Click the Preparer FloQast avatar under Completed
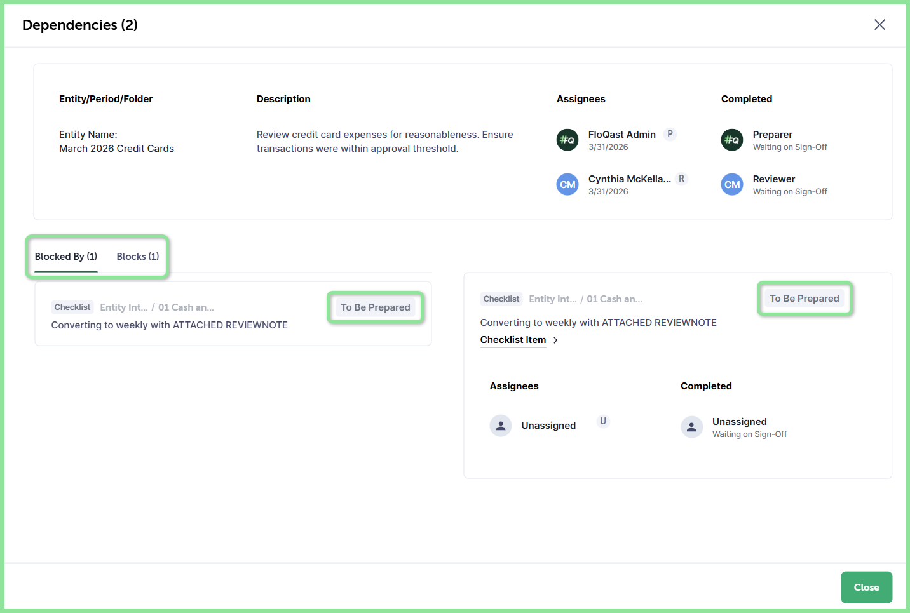This screenshot has height=613, width=910. [732, 140]
